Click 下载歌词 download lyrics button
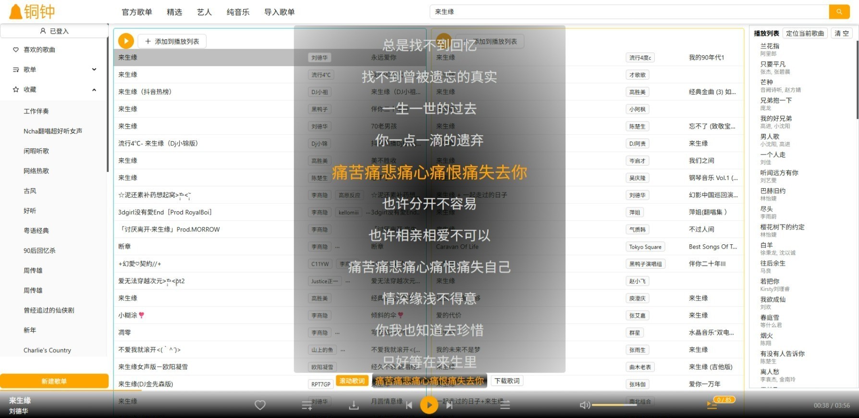Image resolution: width=859 pixels, height=418 pixels. click(507, 381)
